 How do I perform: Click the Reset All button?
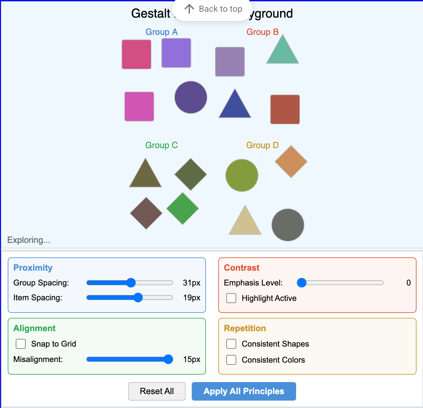point(157,391)
